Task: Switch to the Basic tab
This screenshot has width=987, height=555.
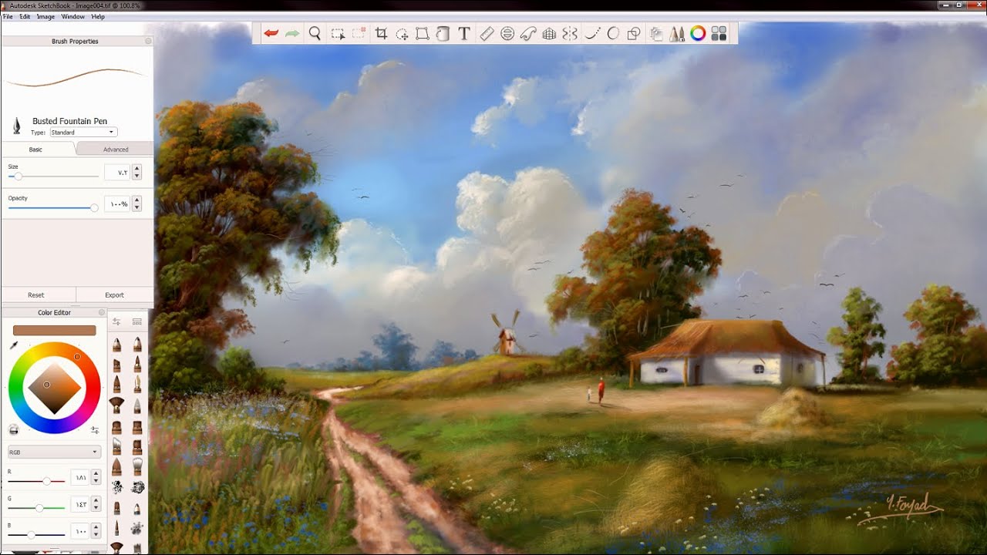Action: 36,150
